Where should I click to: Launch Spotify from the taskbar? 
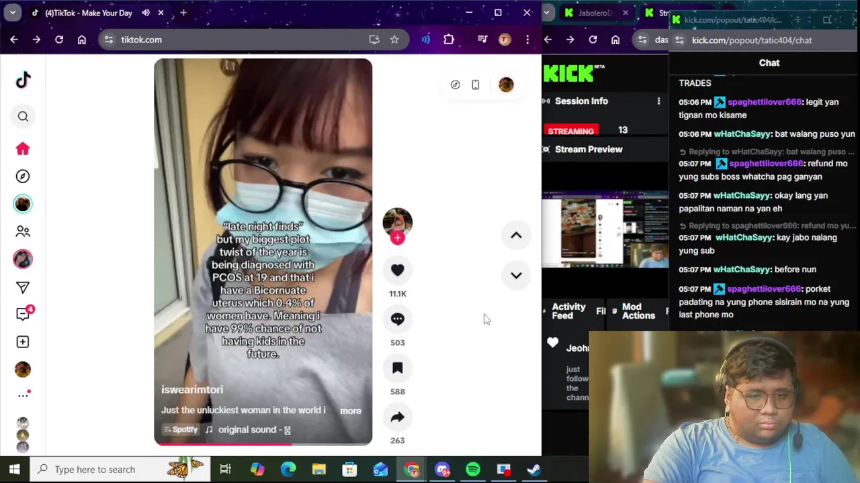click(473, 470)
